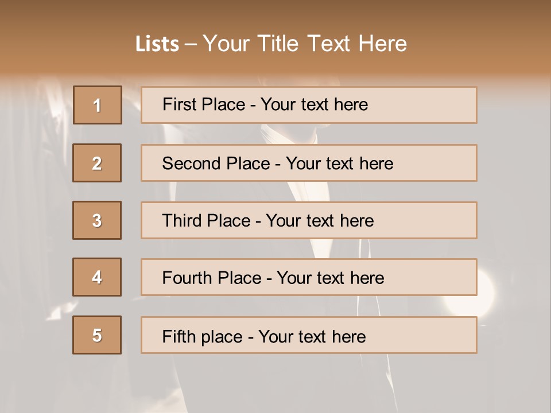Click "Your text here" in the first row
Image resolution: width=551 pixels, height=413 pixels.
click(314, 104)
